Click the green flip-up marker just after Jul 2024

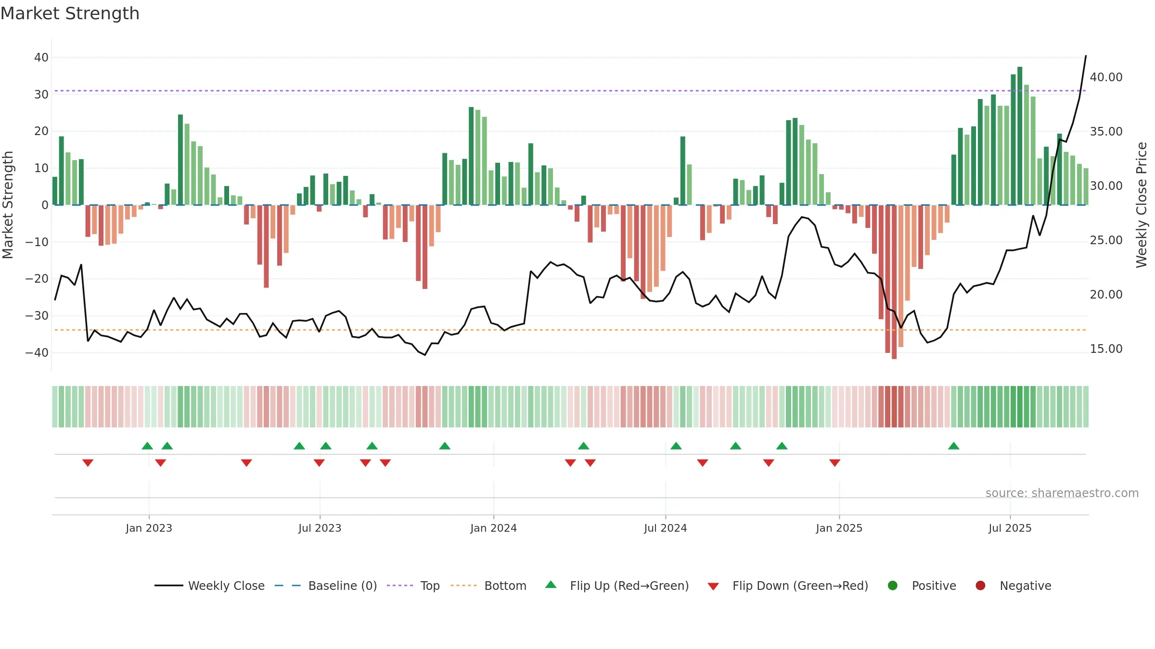[676, 446]
